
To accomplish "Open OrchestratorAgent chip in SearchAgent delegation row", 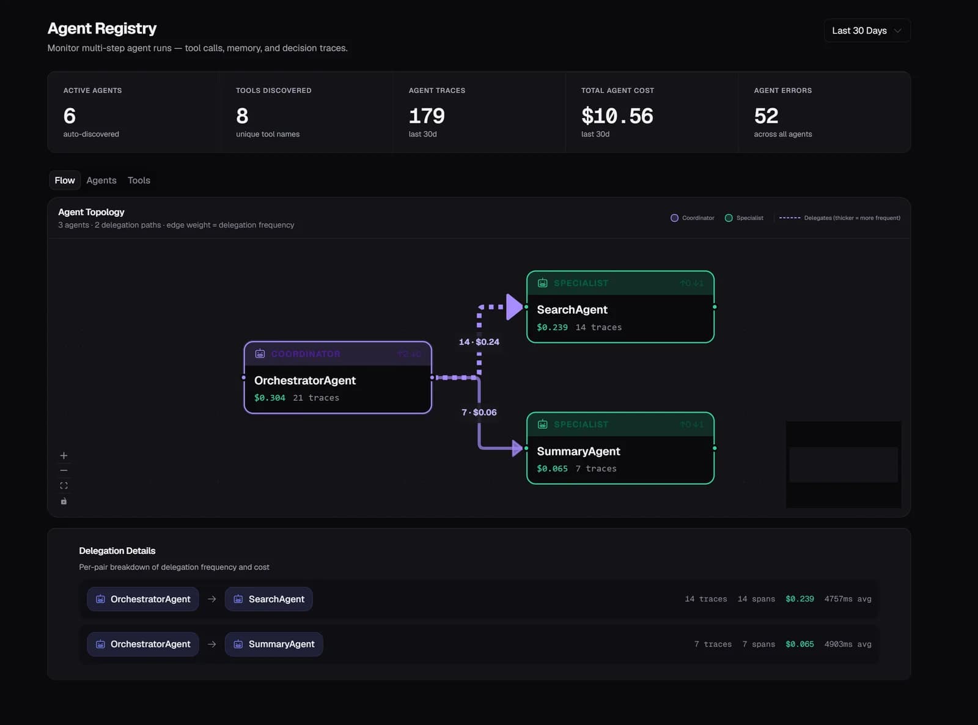I will point(143,599).
